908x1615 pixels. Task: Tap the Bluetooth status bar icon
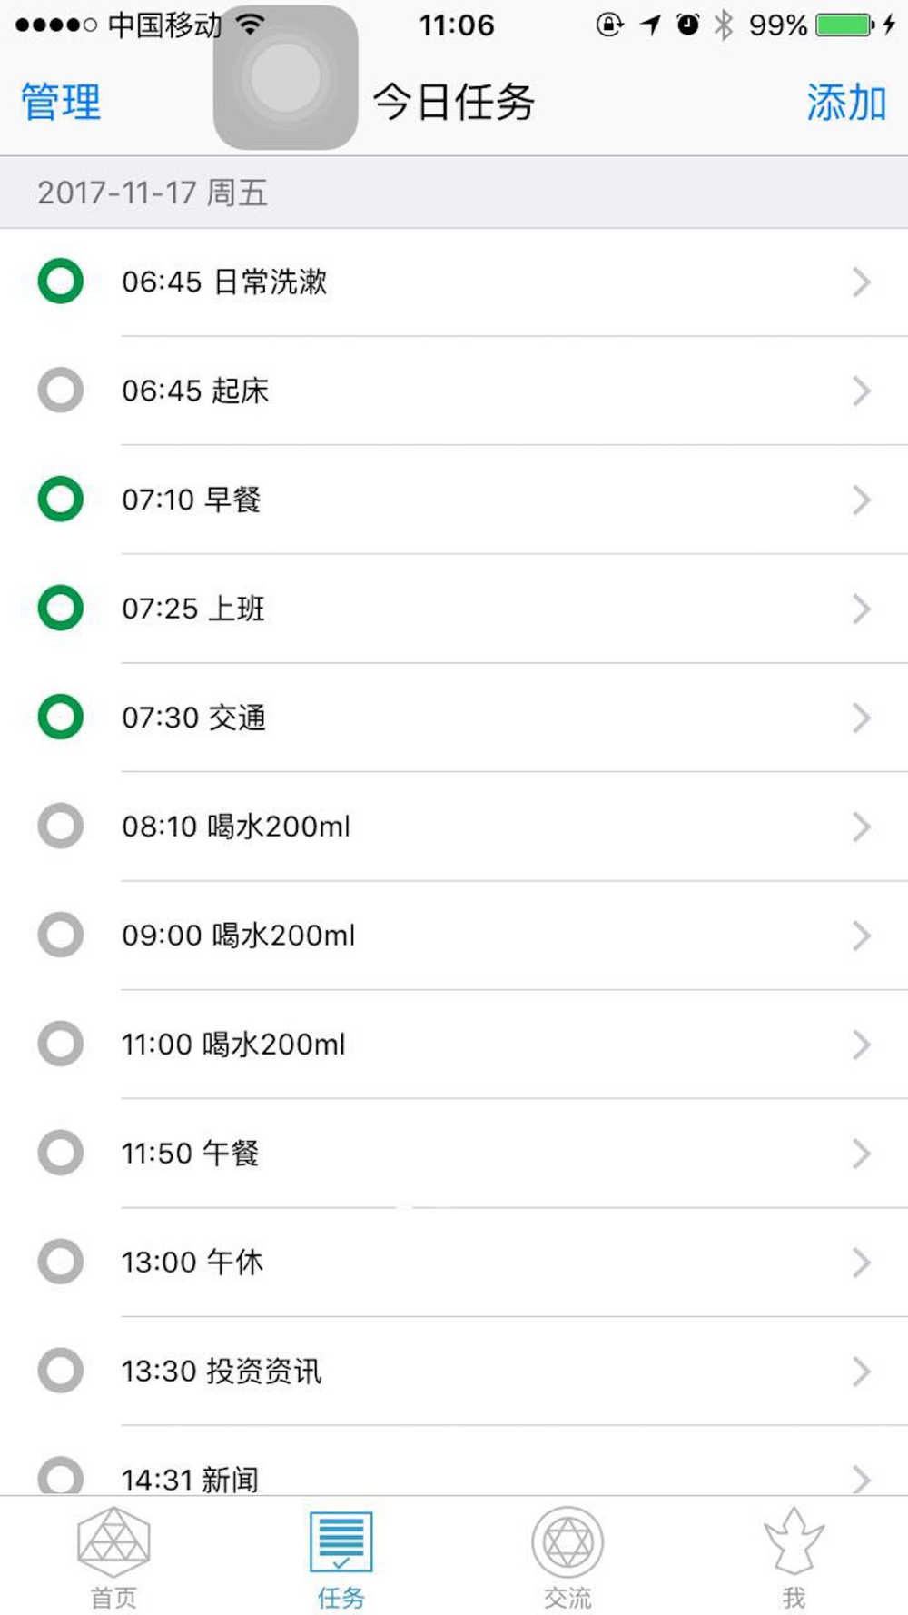coord(723,25)
